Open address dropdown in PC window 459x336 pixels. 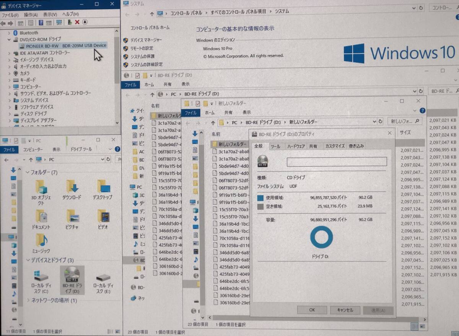[103, 159]
